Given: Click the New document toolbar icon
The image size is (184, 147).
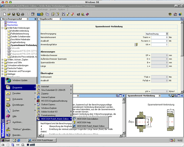Looking at the screenshot, I should 4,14.
